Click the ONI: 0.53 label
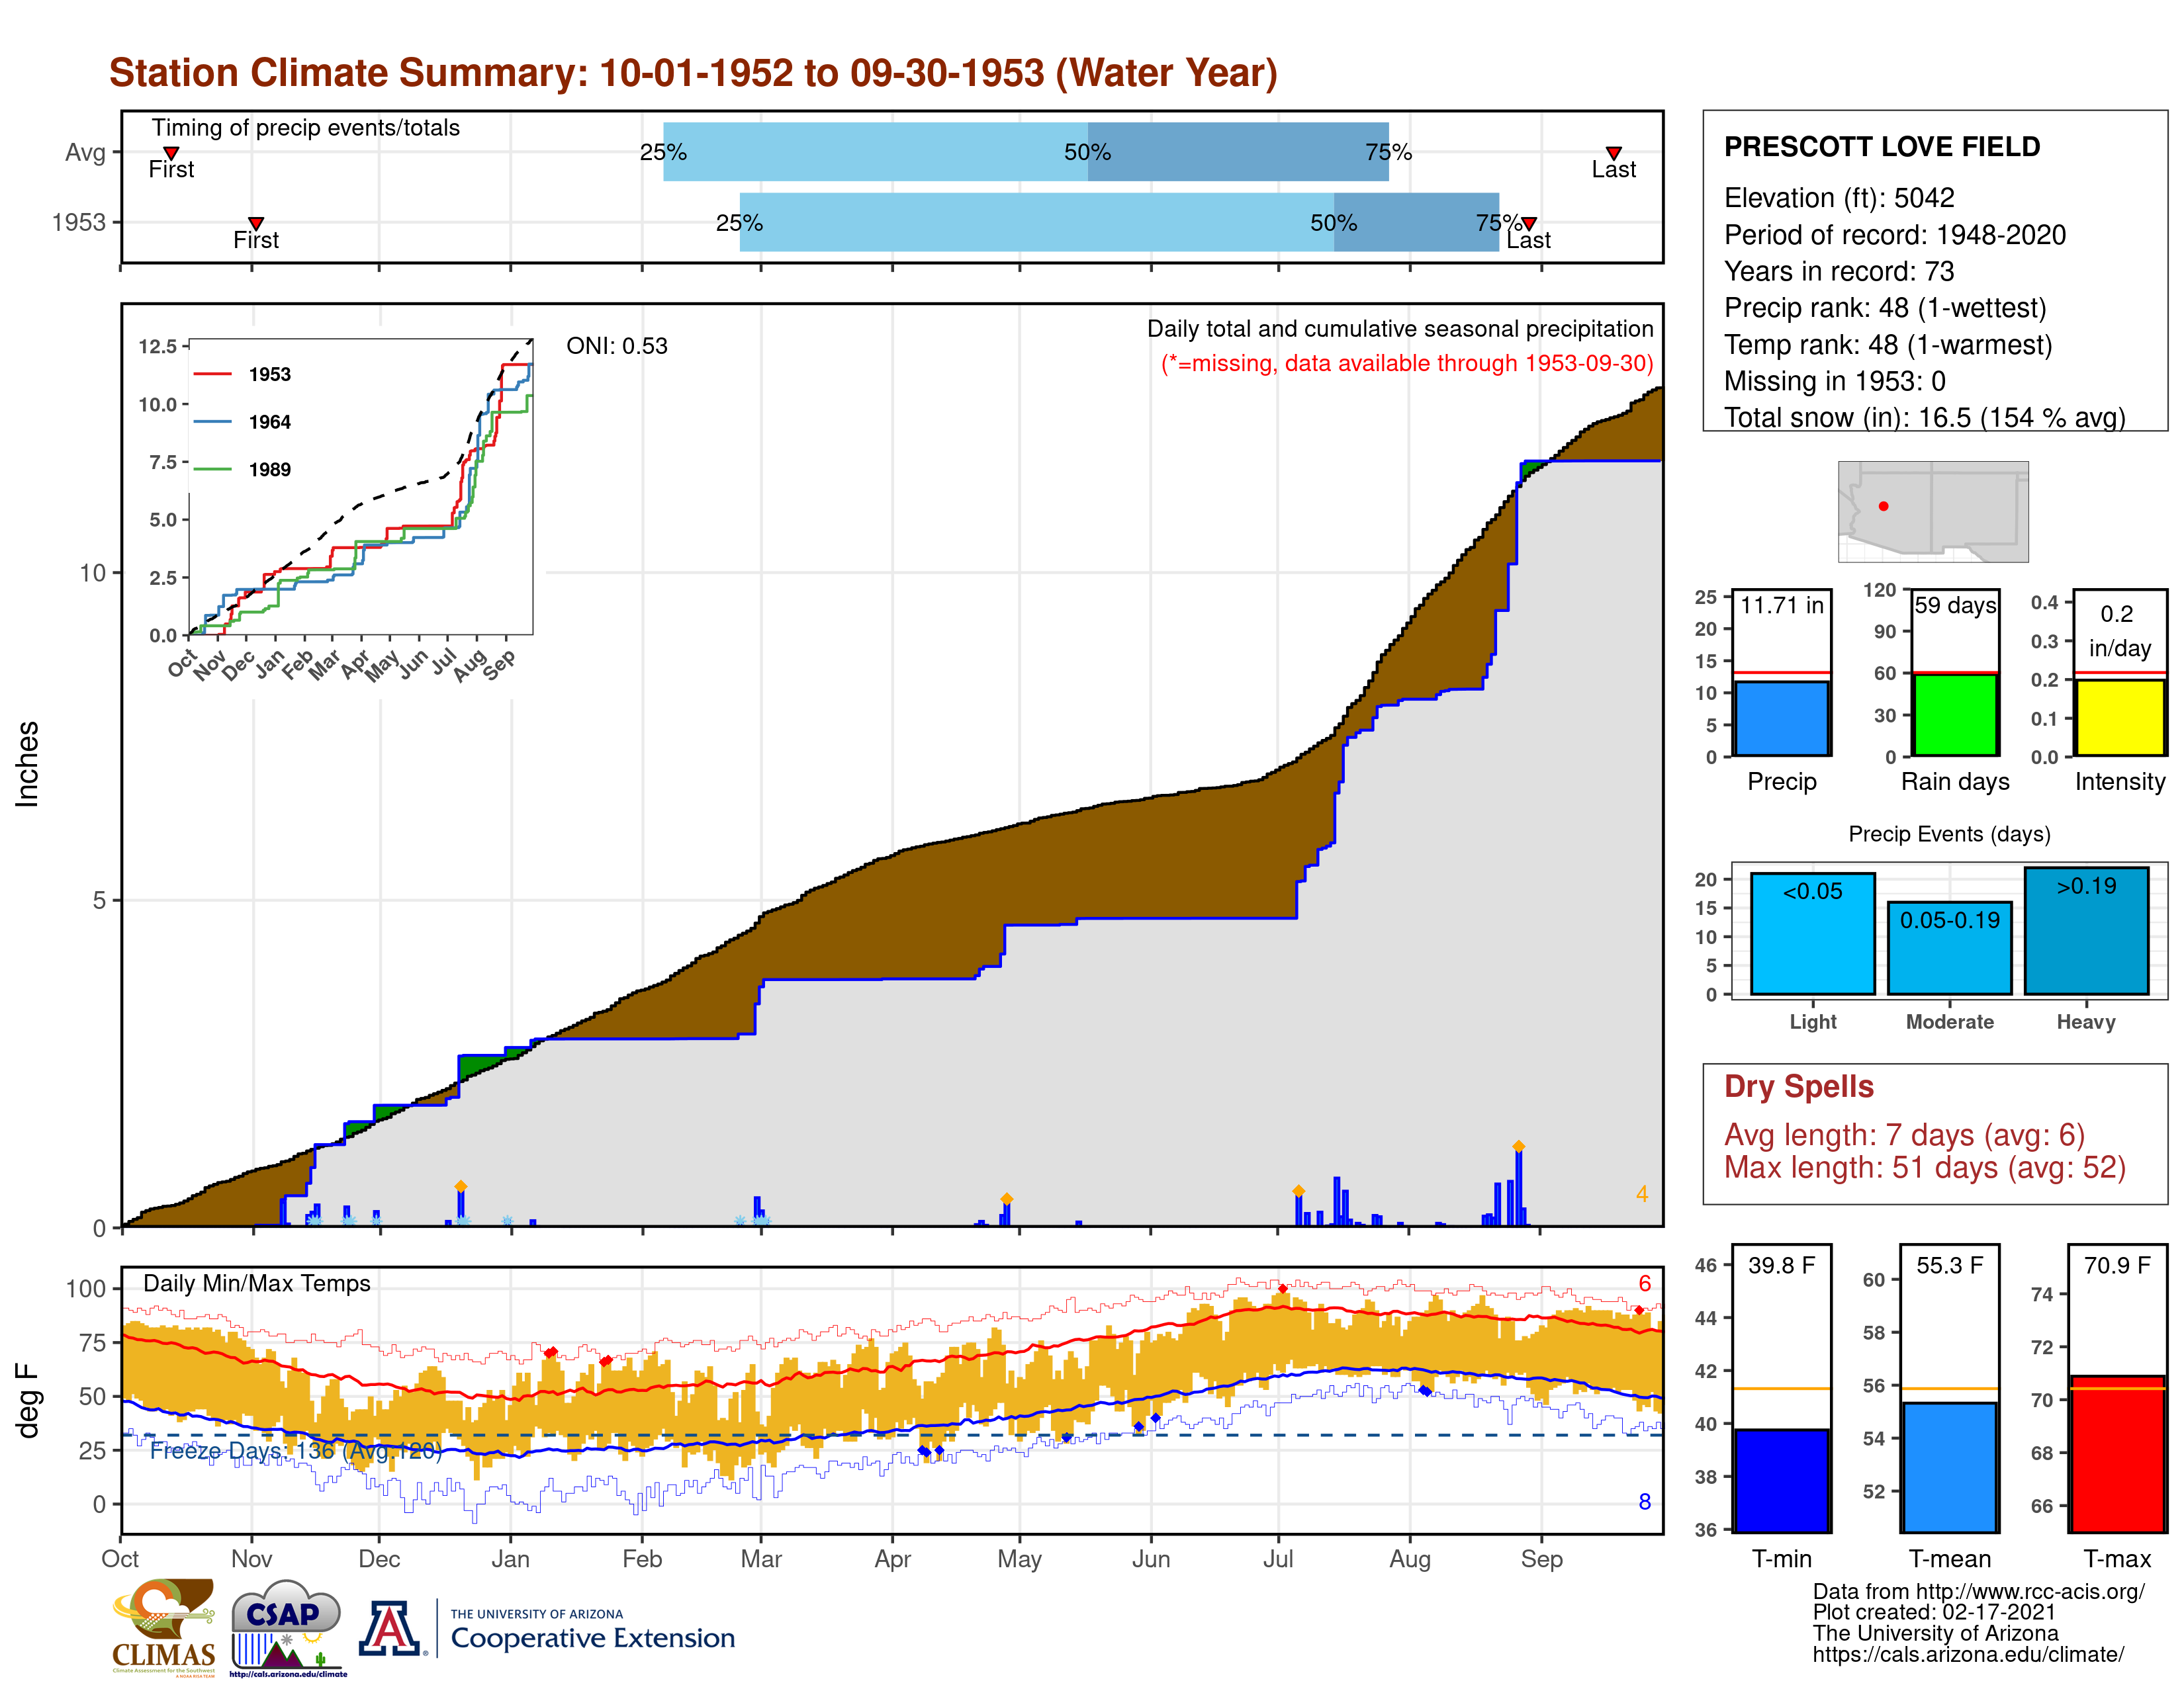The image size is (2184, 1687). pos(616,346)
